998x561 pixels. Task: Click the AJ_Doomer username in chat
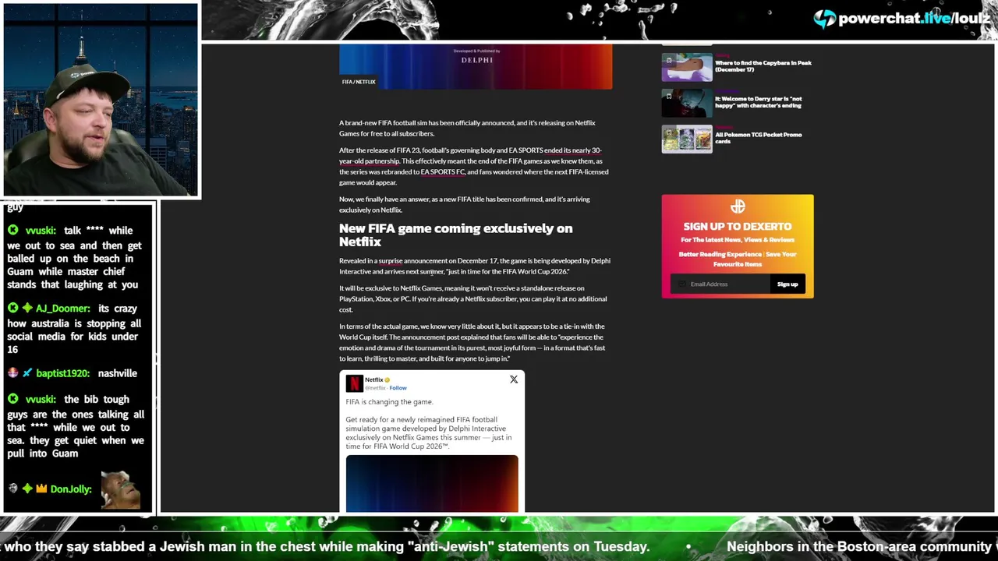(64, 309)
